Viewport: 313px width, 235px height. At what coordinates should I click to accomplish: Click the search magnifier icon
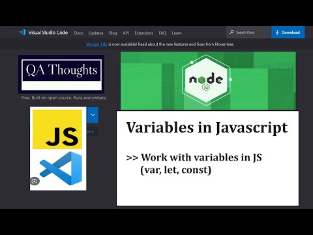coord(231,32)
